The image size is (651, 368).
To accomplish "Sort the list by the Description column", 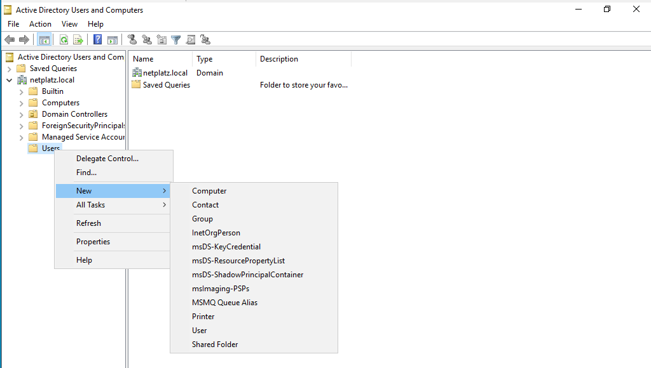I will (x=303, y=59).
